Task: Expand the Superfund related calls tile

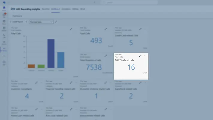Action: [x=140, y=82]
